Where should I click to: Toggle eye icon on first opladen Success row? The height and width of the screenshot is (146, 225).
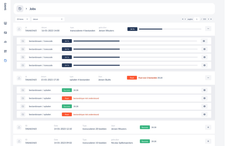pyautogui.click(x=204, y=90)
